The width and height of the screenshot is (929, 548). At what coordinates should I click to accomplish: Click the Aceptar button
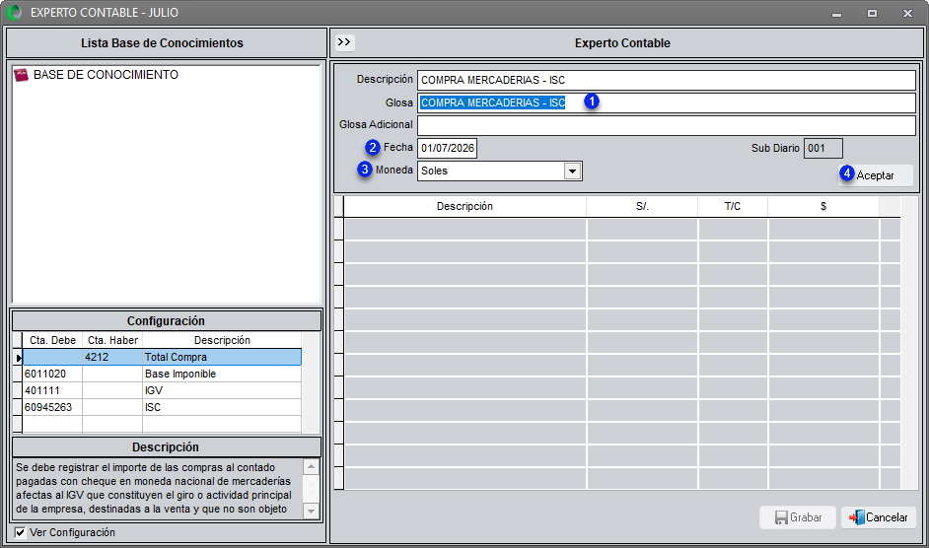876,175
